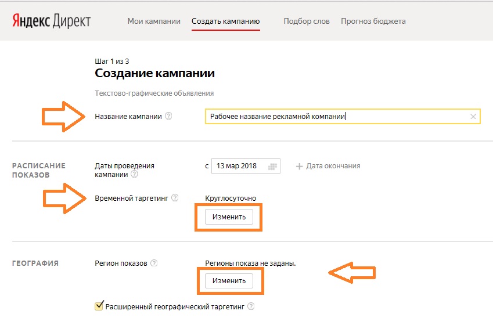This screenshot has height=325, width=493.
Task: Open Мои кампании tab
Action: (x=154, y=21)
